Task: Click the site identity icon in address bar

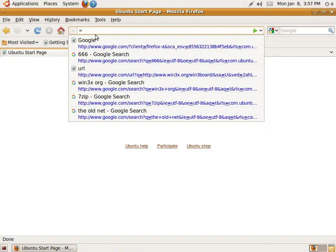Action: [x=73, y=31]
